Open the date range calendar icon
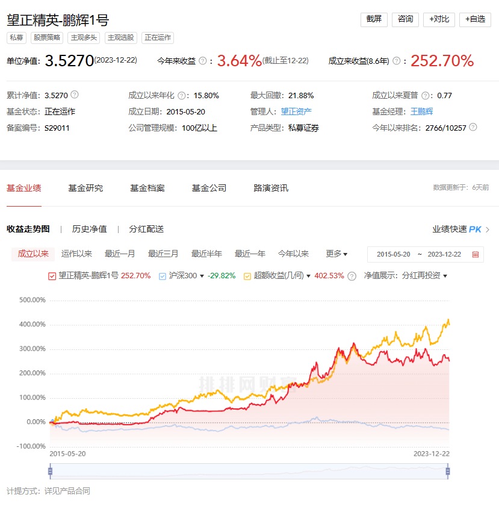 [x=476, y=254]
